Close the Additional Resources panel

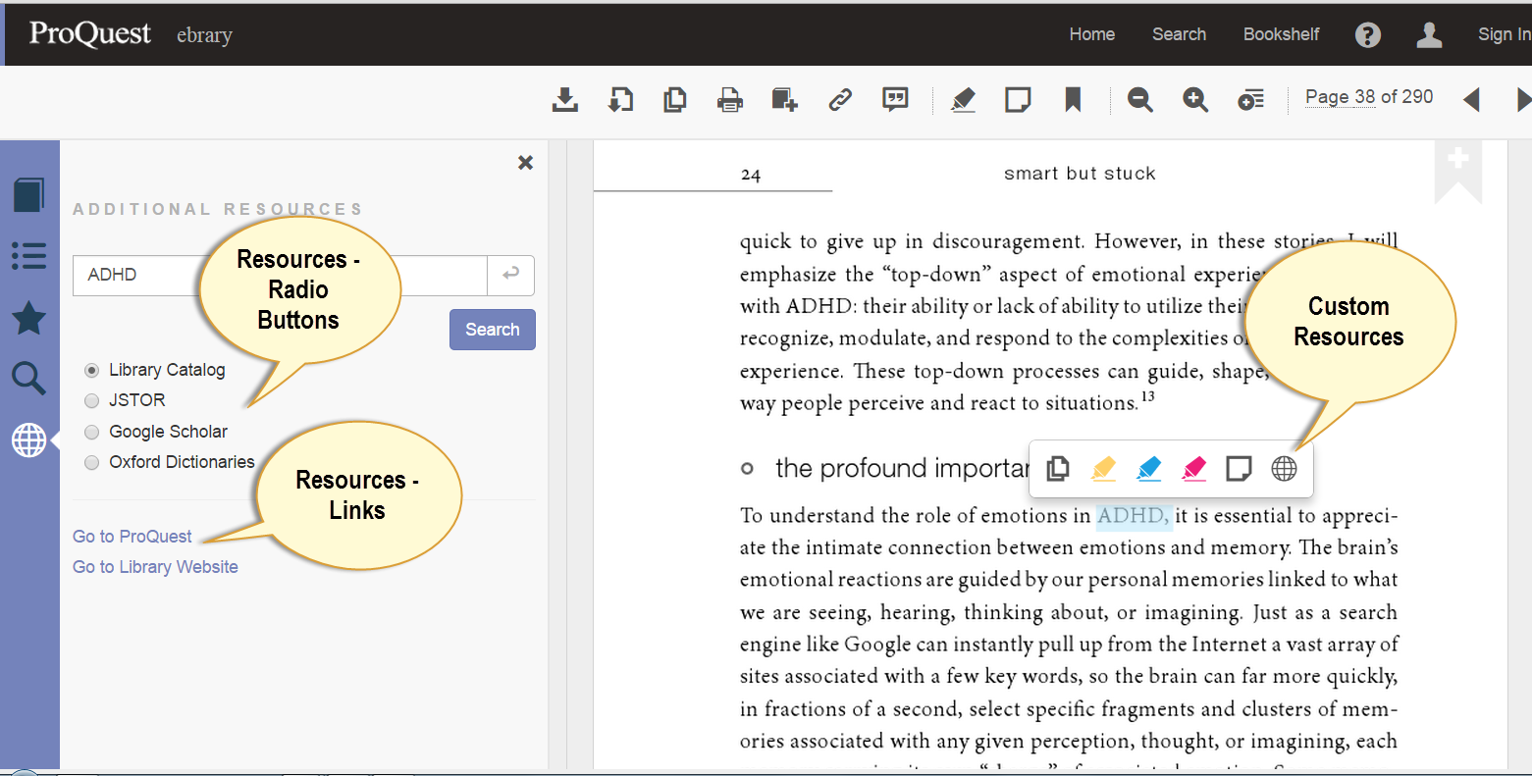[526, 163]
